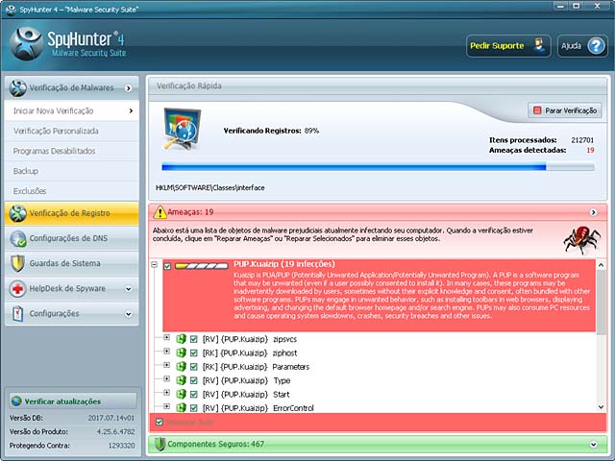Click the SpyHunter logo icon in header
Screen dimensions: 615x461
coord(26,43)
